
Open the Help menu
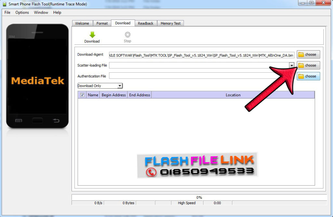[x=57, y=13]
